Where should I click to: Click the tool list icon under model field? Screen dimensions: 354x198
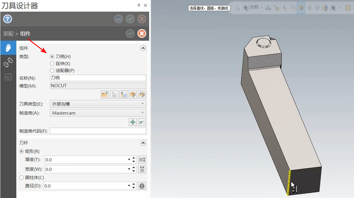pyautogui.click(x=123, y=94)
